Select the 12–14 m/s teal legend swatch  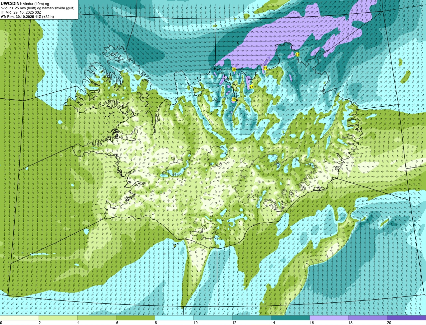point(252,318)
